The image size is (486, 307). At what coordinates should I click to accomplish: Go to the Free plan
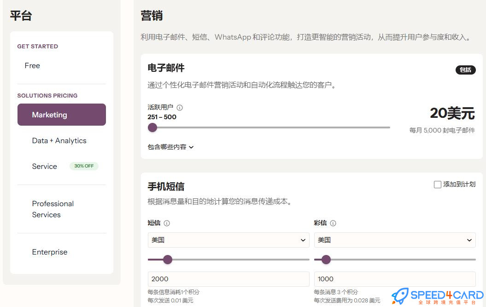[32, 66]
